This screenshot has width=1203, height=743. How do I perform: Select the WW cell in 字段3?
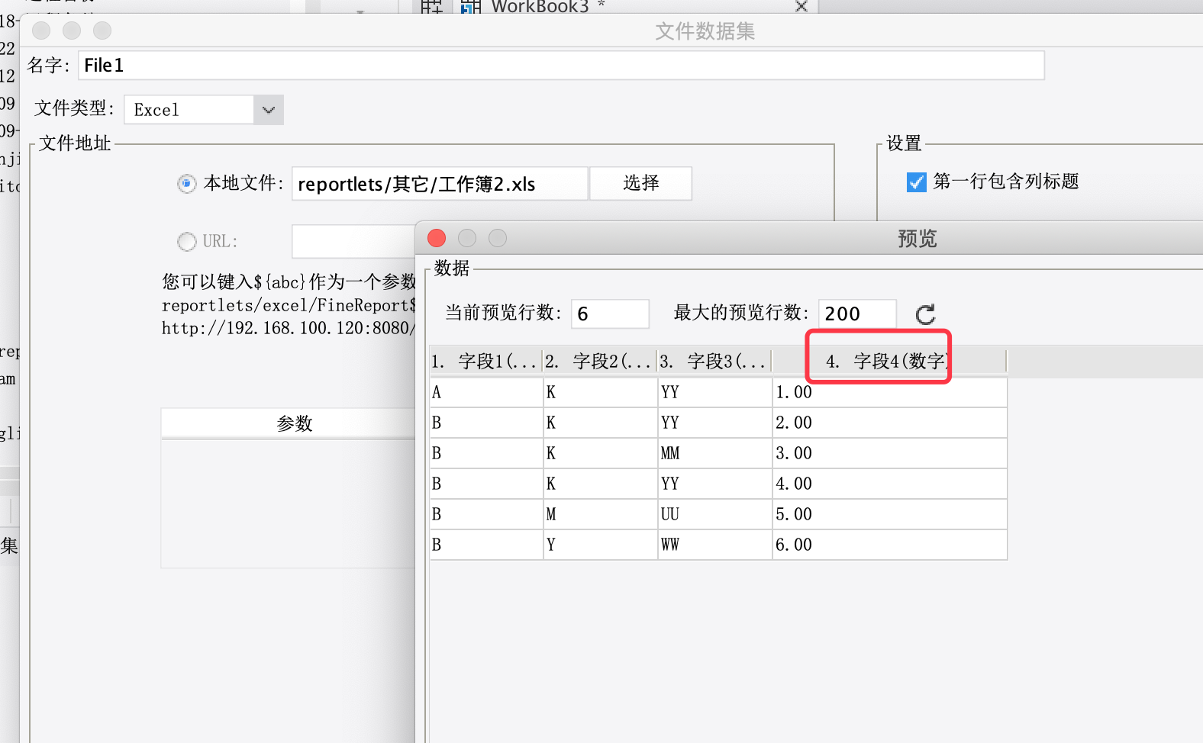coord(715,545)
